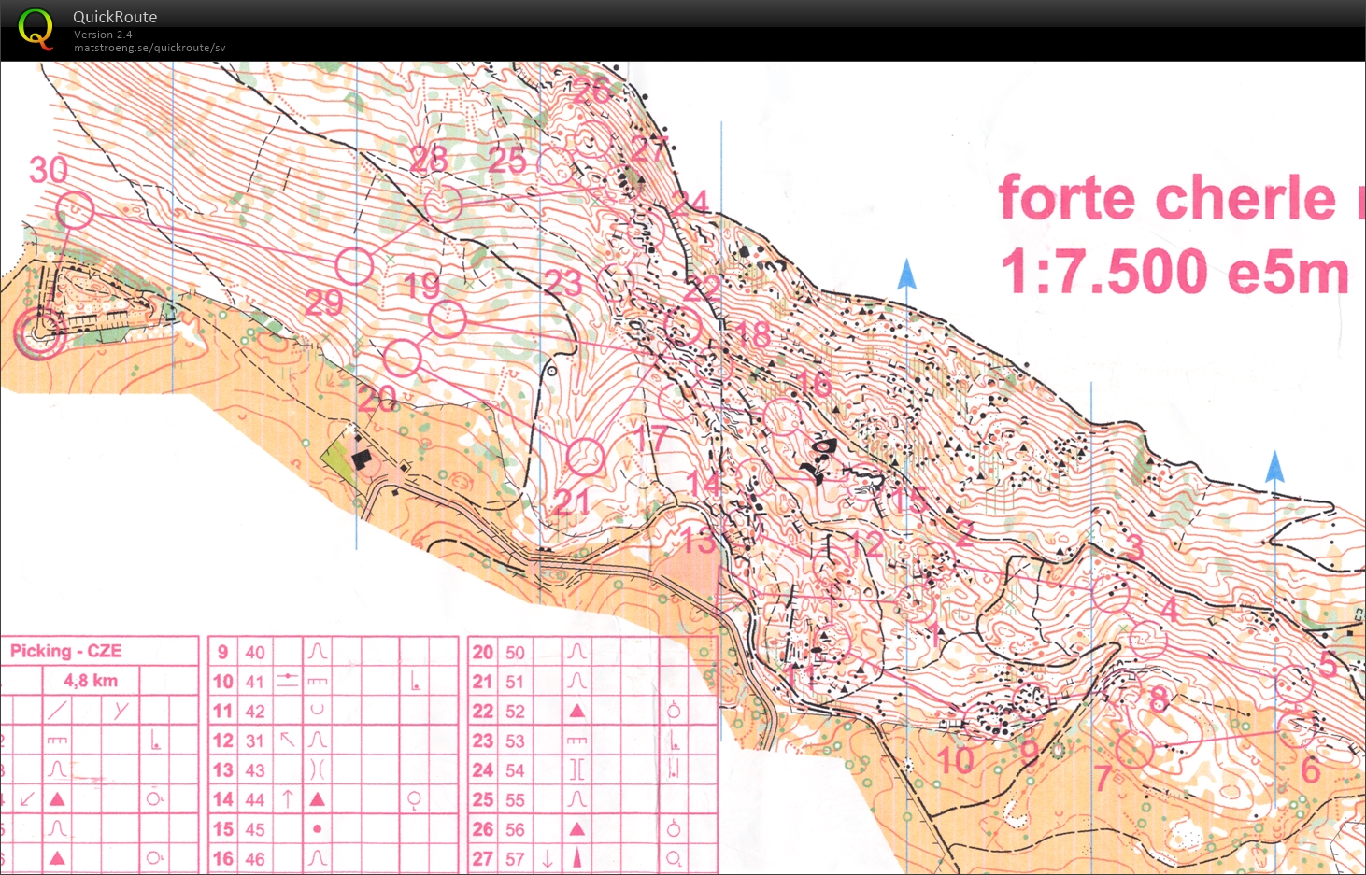This screenshot has width=1366, height=875.
Task: Click the boulder triangle symbol in row 26
Action: [x=577, y=828]
